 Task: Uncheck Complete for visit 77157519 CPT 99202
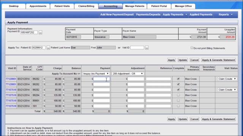pos(178,90)
